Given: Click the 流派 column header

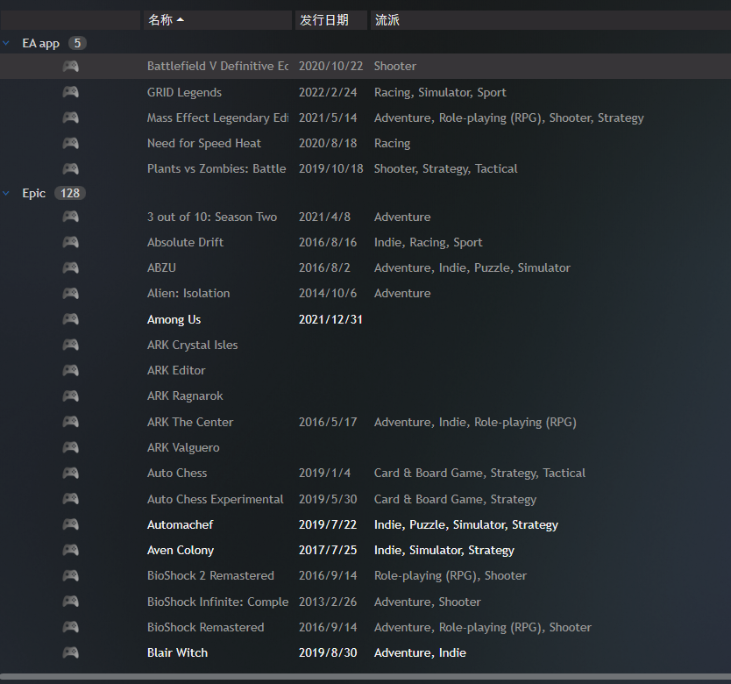Looking at the screenshot, I should click(387, 19).
